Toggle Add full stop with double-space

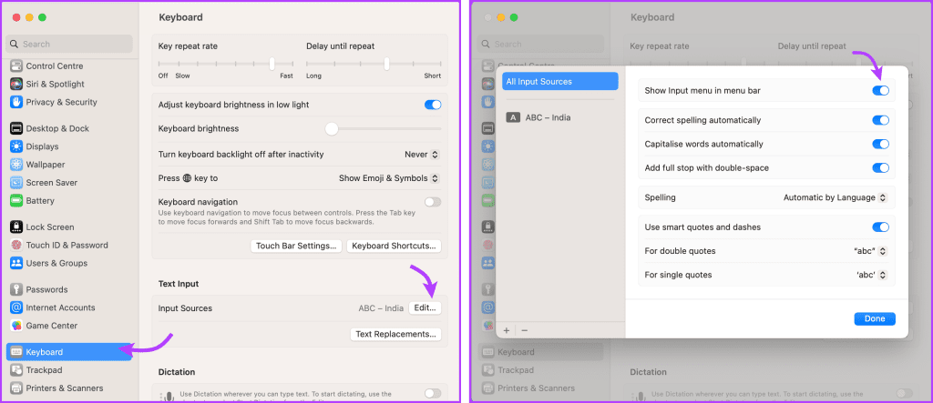pos(881,167)
